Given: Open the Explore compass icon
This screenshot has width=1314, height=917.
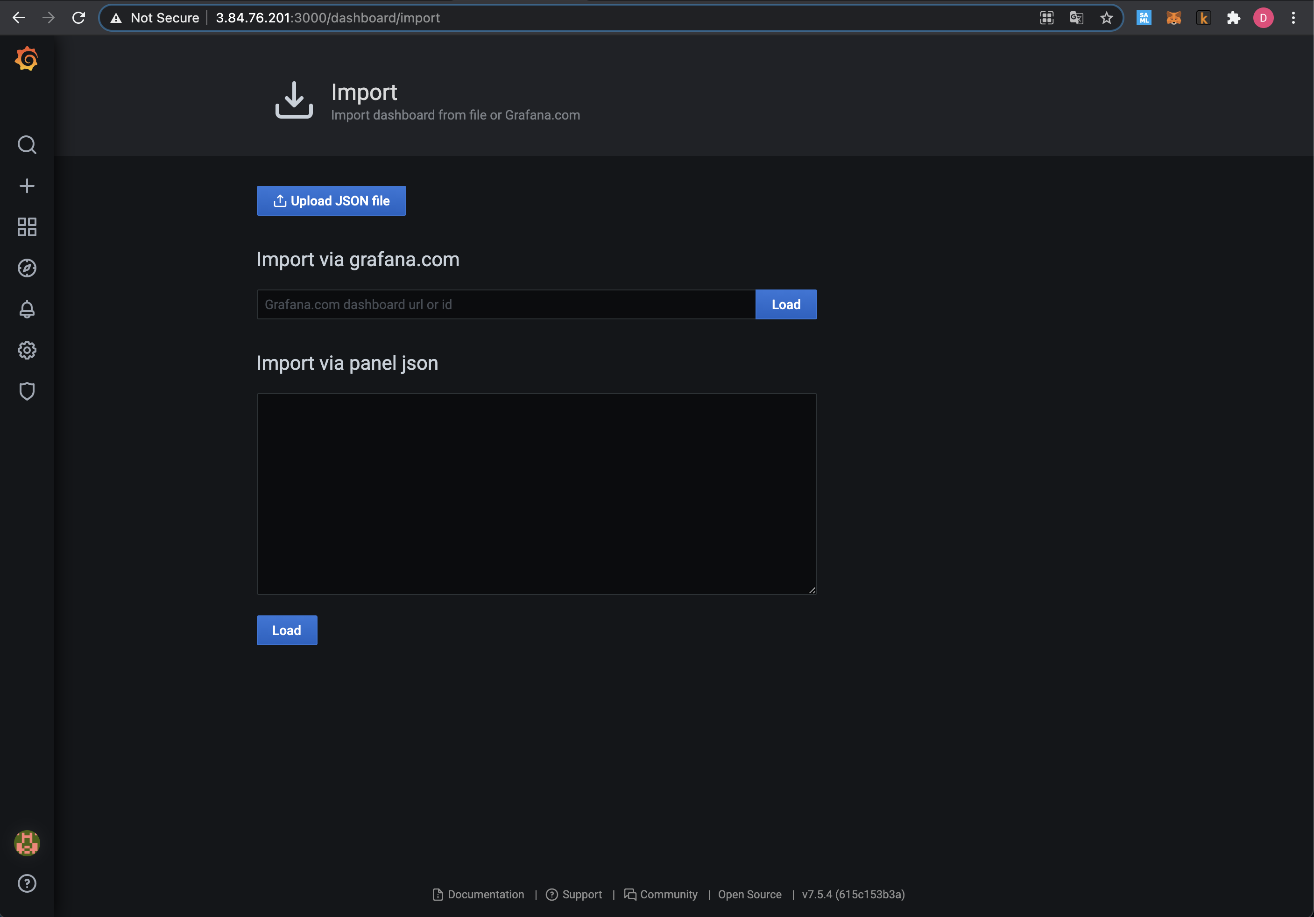Looking at the screenshot, I should 27,268.
